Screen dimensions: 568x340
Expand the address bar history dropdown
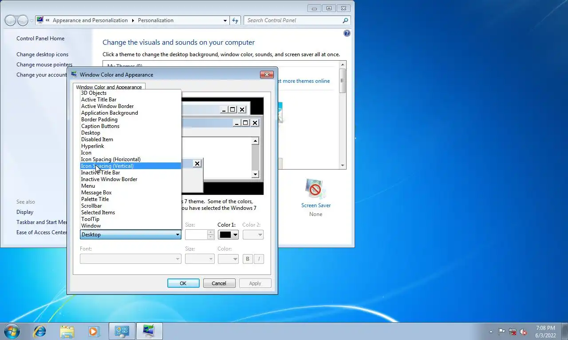pos(225,20)
